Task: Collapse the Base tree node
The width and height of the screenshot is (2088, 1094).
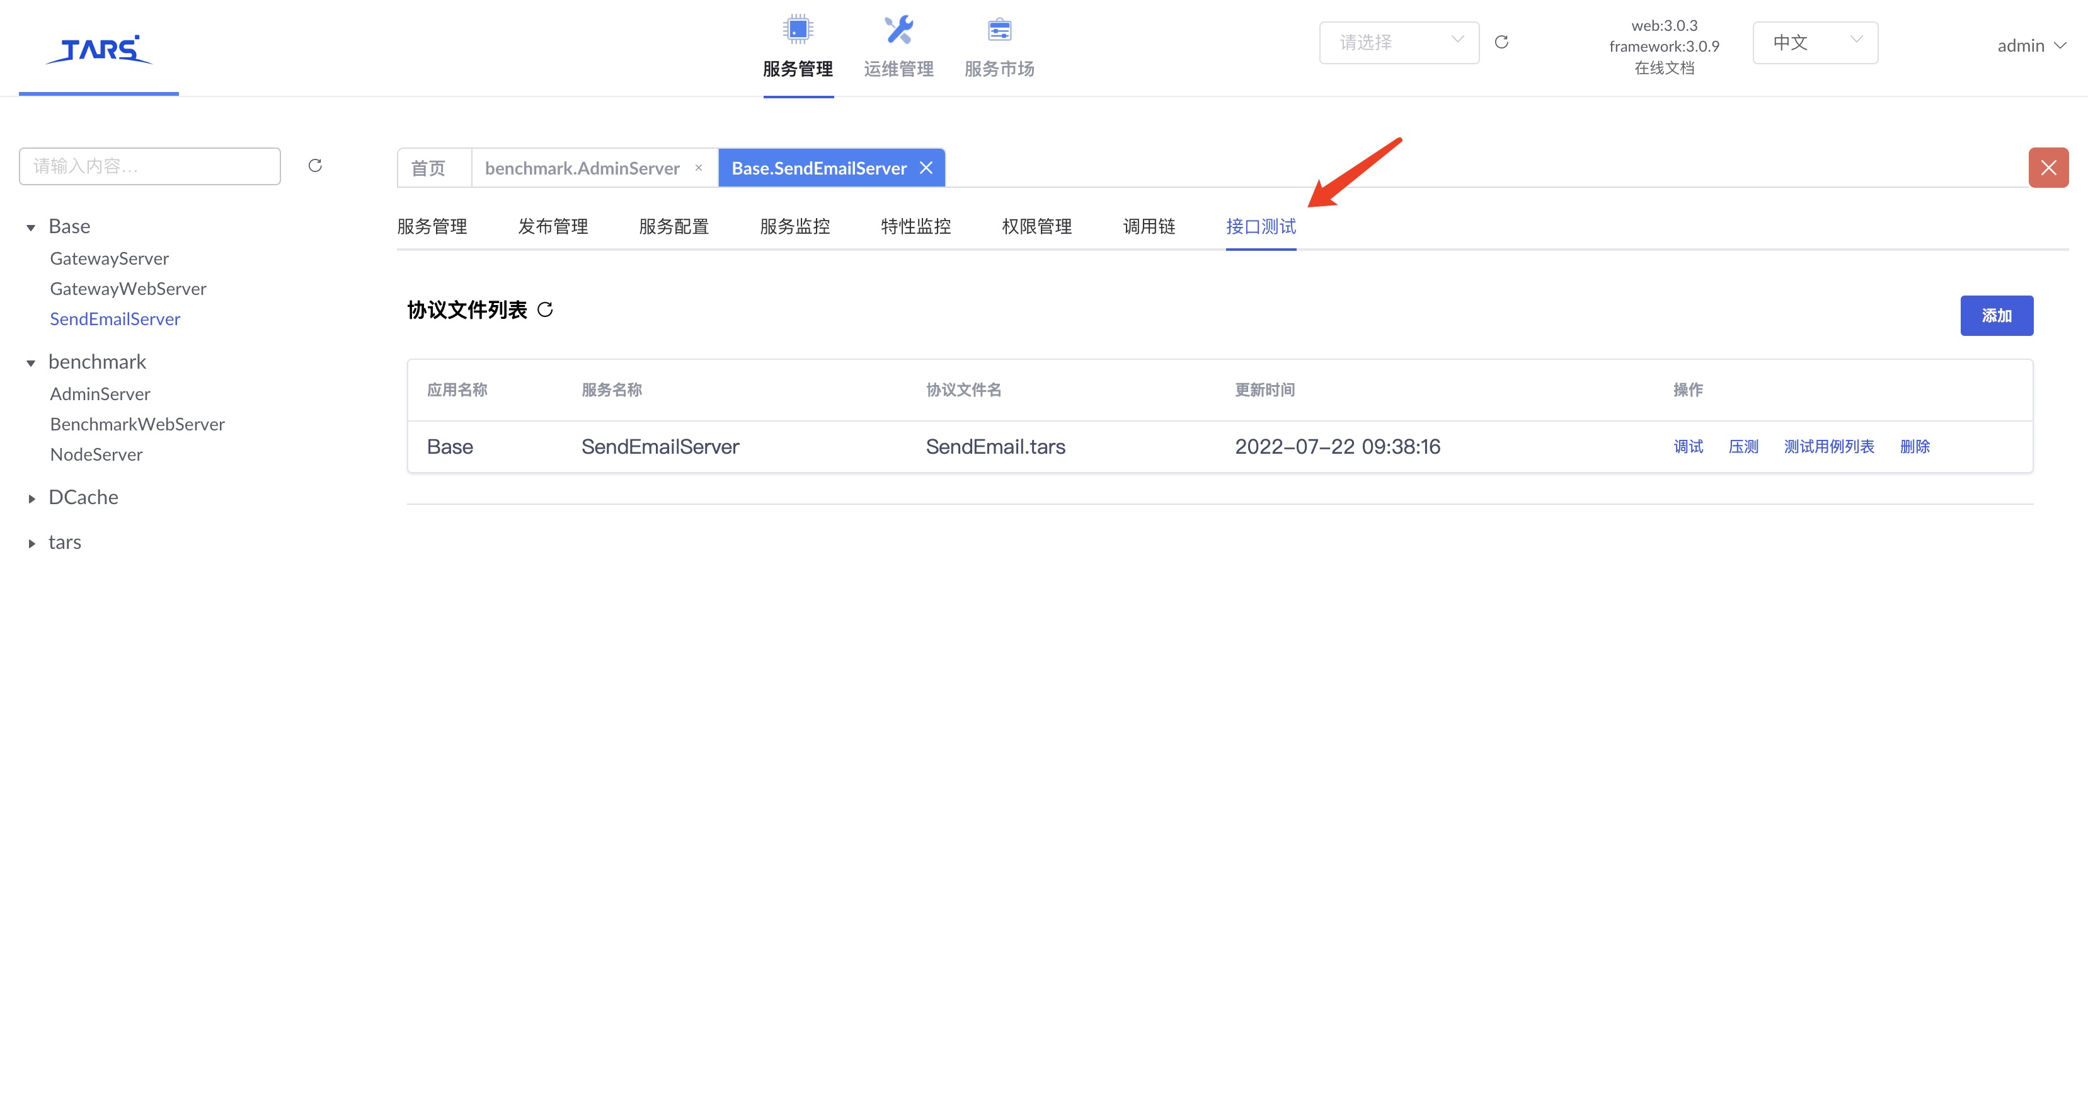Action: click(31, 228)
